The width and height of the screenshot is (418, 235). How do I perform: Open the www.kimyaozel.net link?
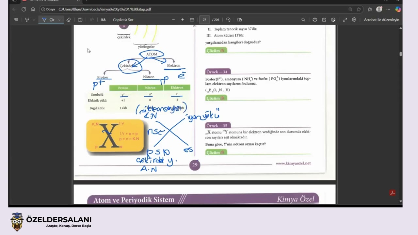(x=293, y=163)
